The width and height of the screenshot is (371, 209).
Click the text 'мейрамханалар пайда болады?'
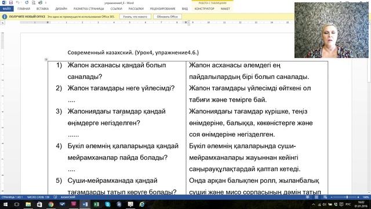pyautogui.click(x=117, y=157)
